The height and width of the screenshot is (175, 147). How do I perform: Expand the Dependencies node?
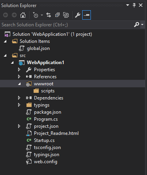click(x=19, y=98)
